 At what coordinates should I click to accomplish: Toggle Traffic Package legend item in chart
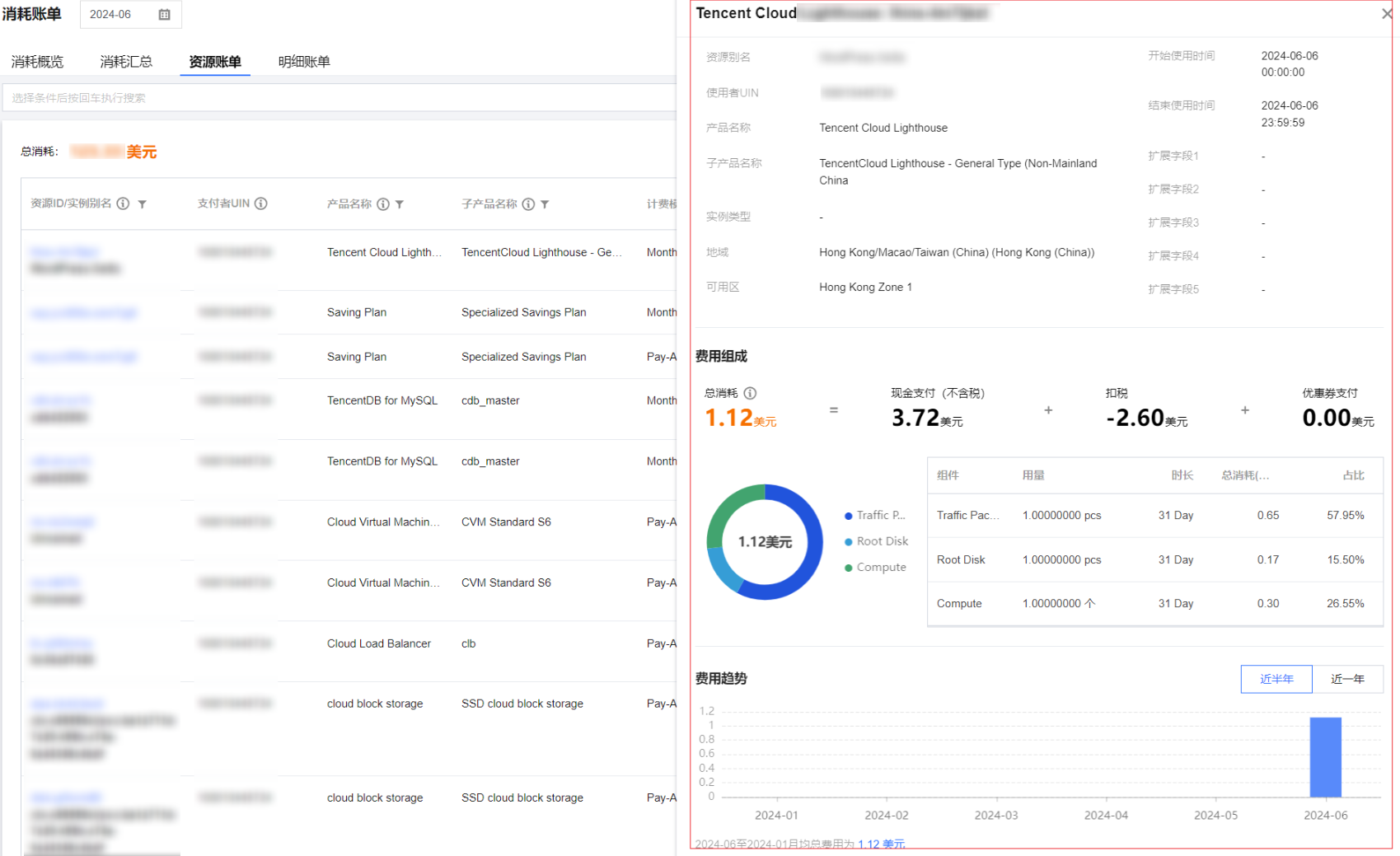pos(875,515)
